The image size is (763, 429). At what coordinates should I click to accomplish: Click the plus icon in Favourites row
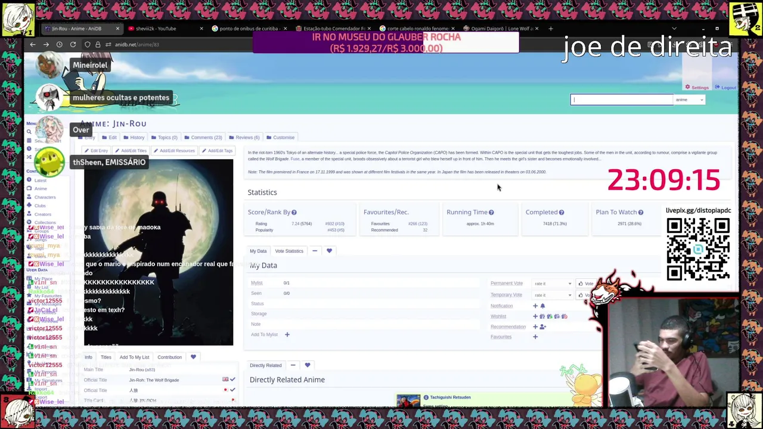535,337
